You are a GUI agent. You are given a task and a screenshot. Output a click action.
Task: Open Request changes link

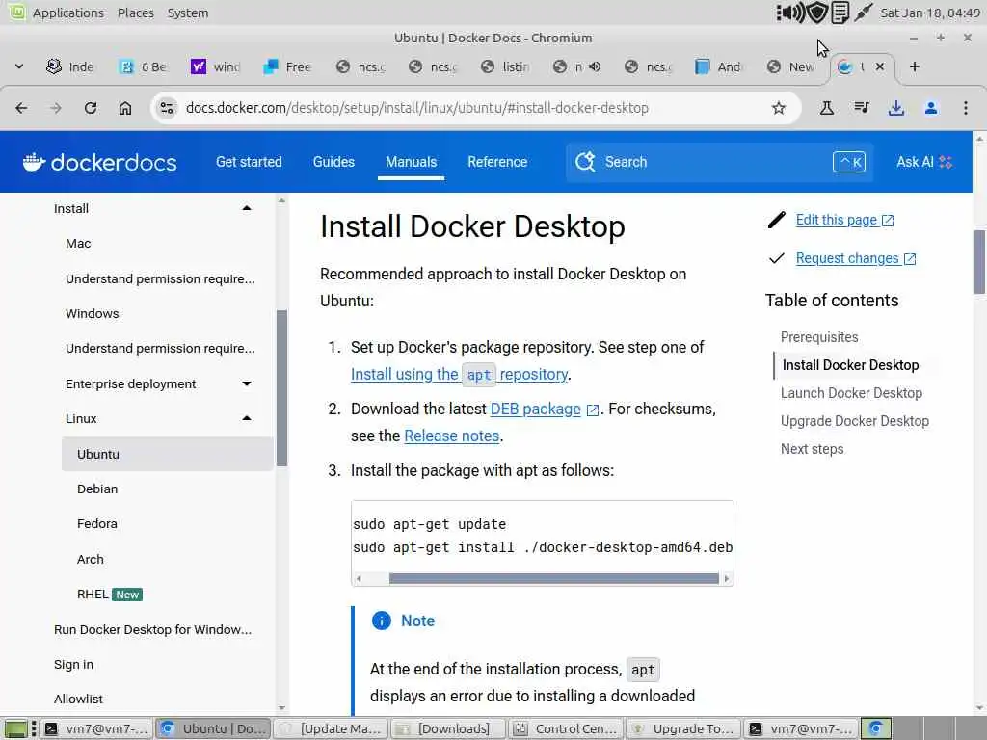[x=856, y=258]
